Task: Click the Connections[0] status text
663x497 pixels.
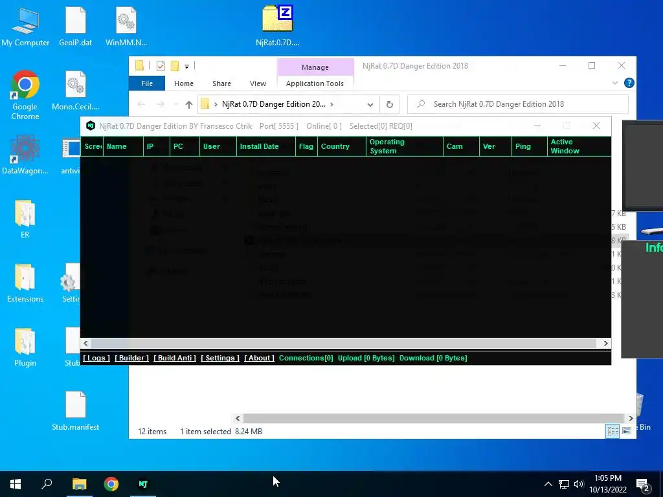Action: click(x=306, y=358)
